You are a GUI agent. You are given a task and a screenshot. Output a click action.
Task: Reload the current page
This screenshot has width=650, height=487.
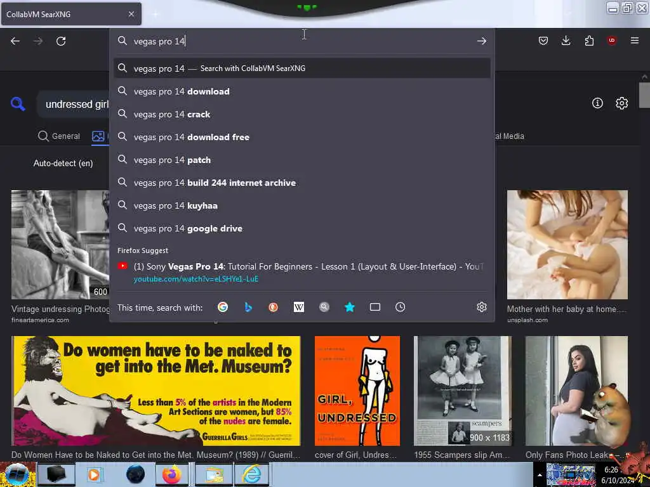click(x=61, y=41)
